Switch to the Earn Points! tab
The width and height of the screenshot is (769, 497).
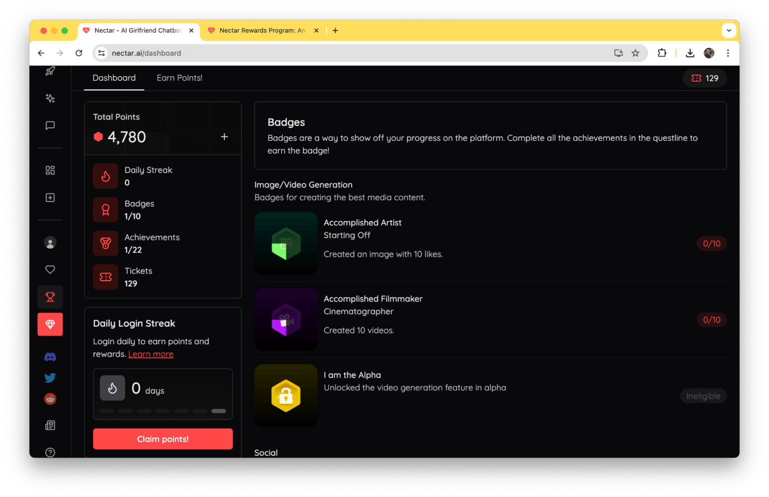tap(180, 78)
